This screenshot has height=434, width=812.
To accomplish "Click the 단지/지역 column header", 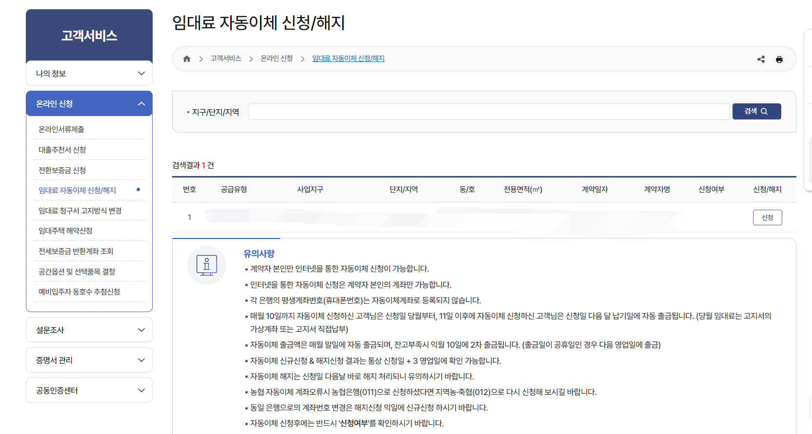I will click(x=404, y=189).
